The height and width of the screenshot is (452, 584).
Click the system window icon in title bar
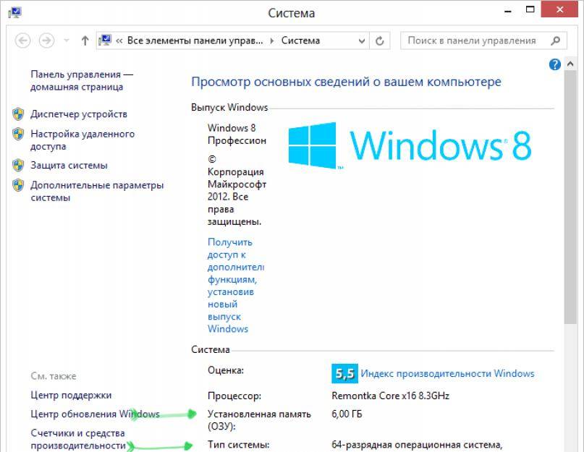pyautogui.click(x=14, y=13)
